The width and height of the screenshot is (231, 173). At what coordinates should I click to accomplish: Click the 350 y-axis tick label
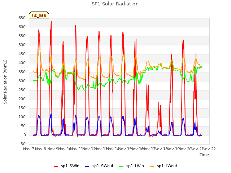tap(22, 72)
